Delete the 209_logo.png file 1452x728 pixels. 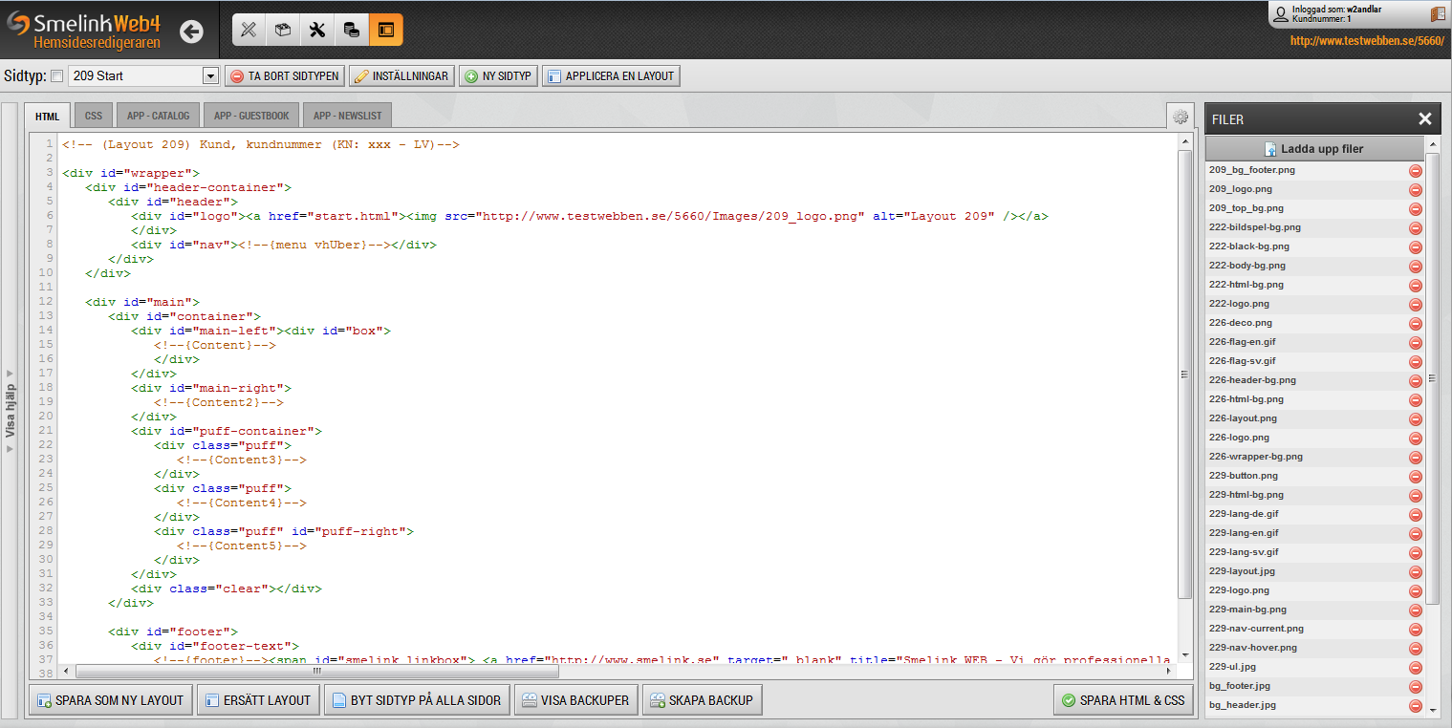tap(1416, 190)
